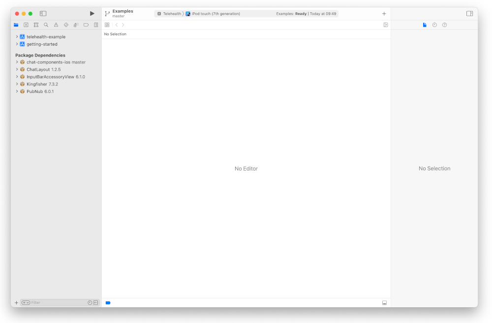Toggle the Navigator sidebar
This screenshot has height=323, width=492.
pyautogui.click(x=43, y=13)
